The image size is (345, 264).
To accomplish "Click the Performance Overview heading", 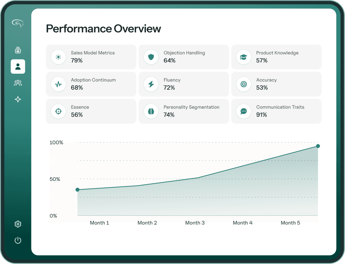I will tap(103, 29).
